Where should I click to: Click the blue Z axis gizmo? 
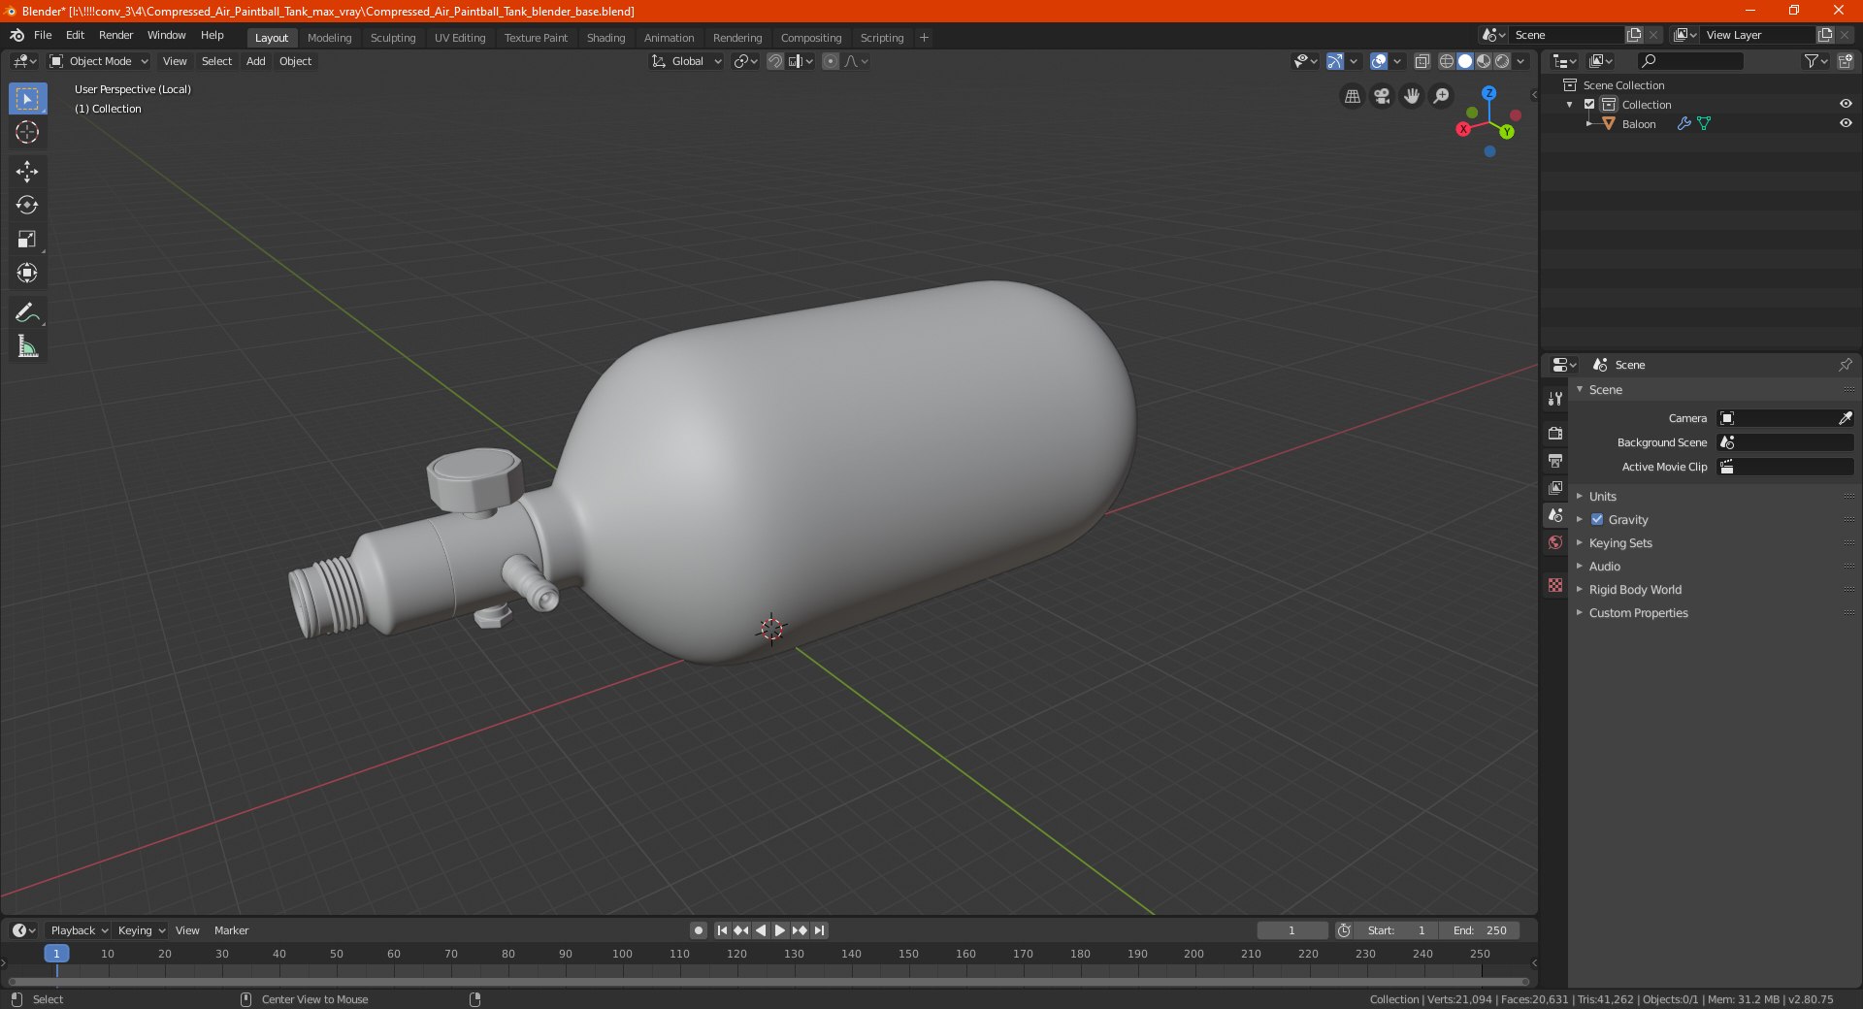click(x=1488, y=93)
